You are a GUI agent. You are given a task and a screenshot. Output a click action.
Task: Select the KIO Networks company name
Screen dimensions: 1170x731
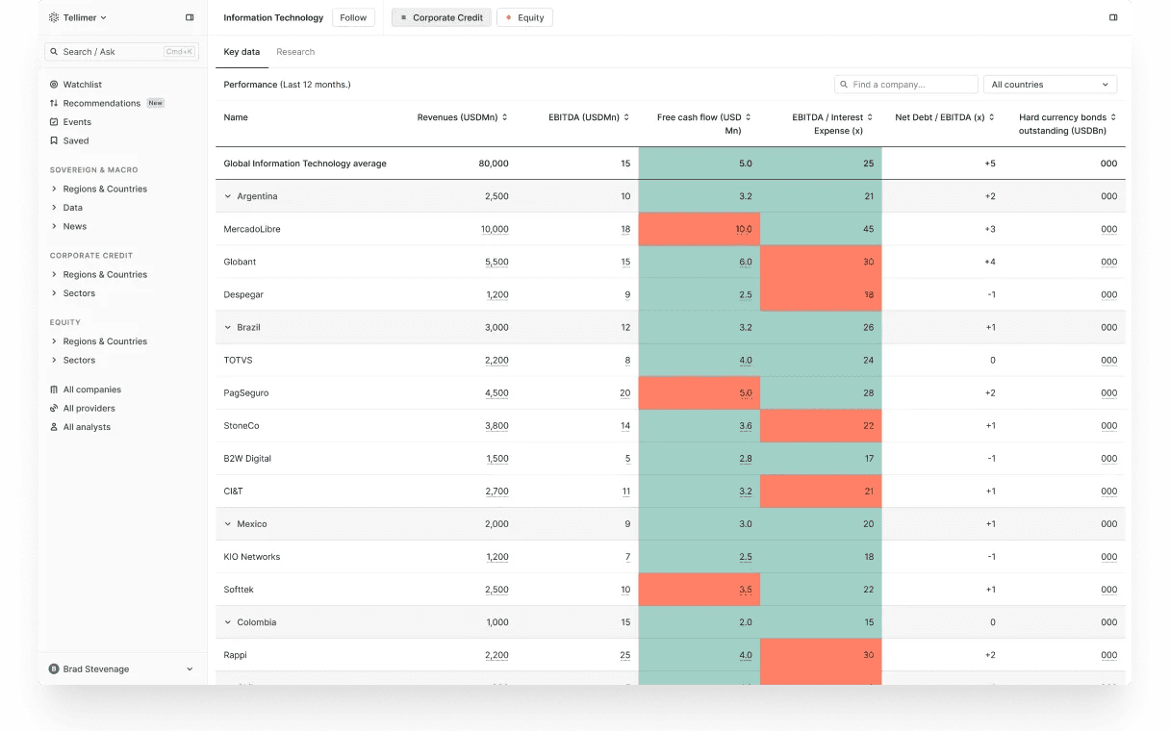click(x=252, y=557)
